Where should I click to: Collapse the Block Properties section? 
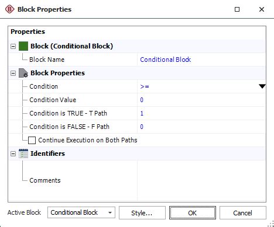click(13, 73)
